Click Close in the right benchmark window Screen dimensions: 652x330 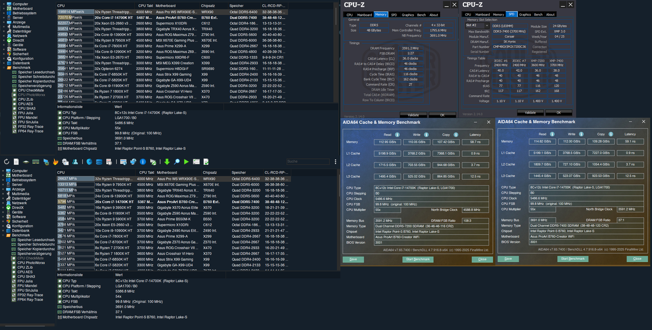coord(637,259)
